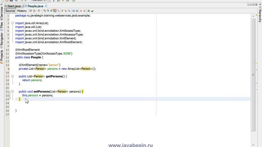Select the People.java tab

coord(35,6)
